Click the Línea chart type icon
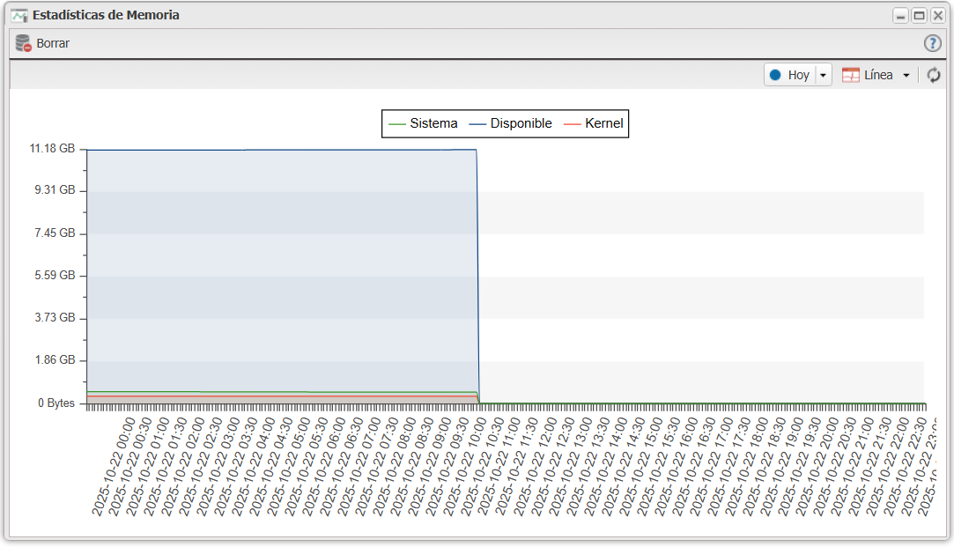954x547 pixels. (851, 76)
